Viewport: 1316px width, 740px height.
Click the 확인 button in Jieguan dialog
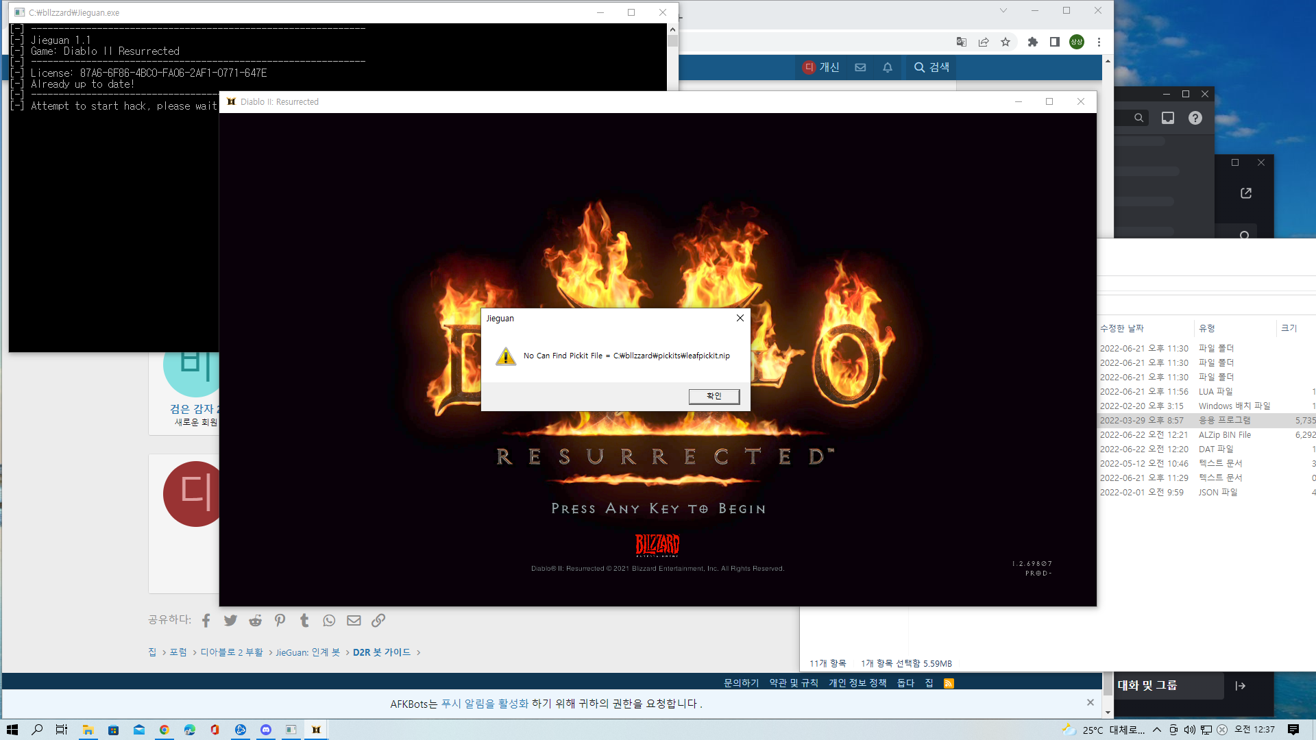[714, 396]
